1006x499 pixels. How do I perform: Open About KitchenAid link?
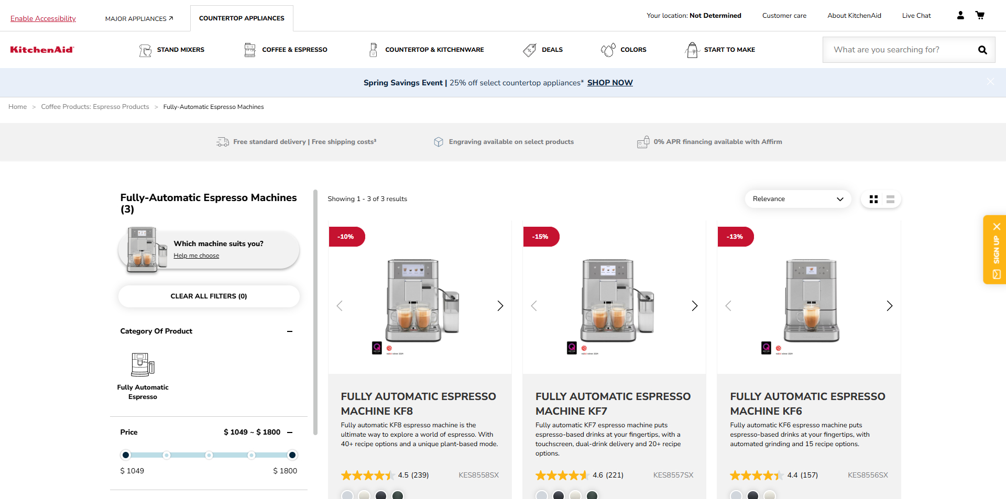click(x=854, y=16)
